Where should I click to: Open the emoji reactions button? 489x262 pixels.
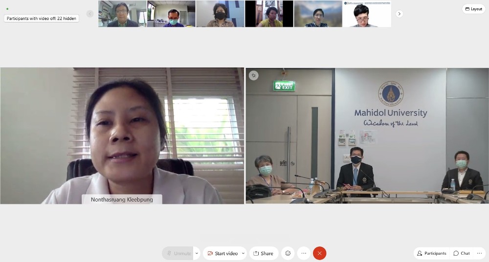pyautogui.click(x=288, y=253)
